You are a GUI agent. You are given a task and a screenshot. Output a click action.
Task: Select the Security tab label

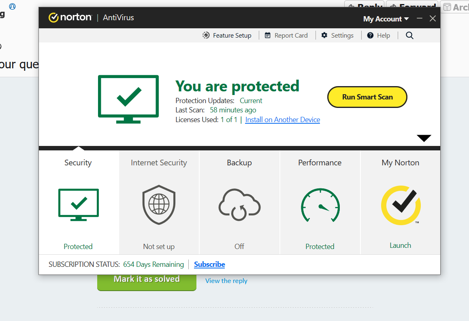point(78,163)
